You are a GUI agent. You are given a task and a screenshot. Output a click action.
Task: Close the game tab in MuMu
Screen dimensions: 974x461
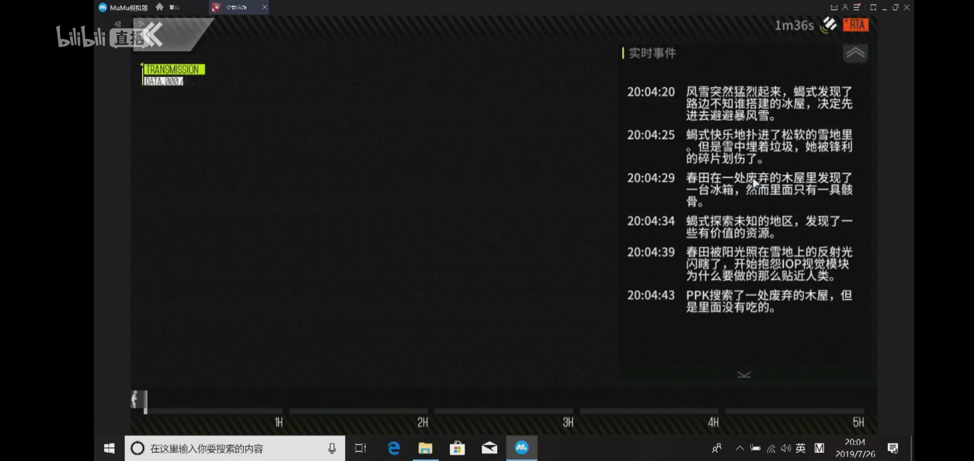264,7
